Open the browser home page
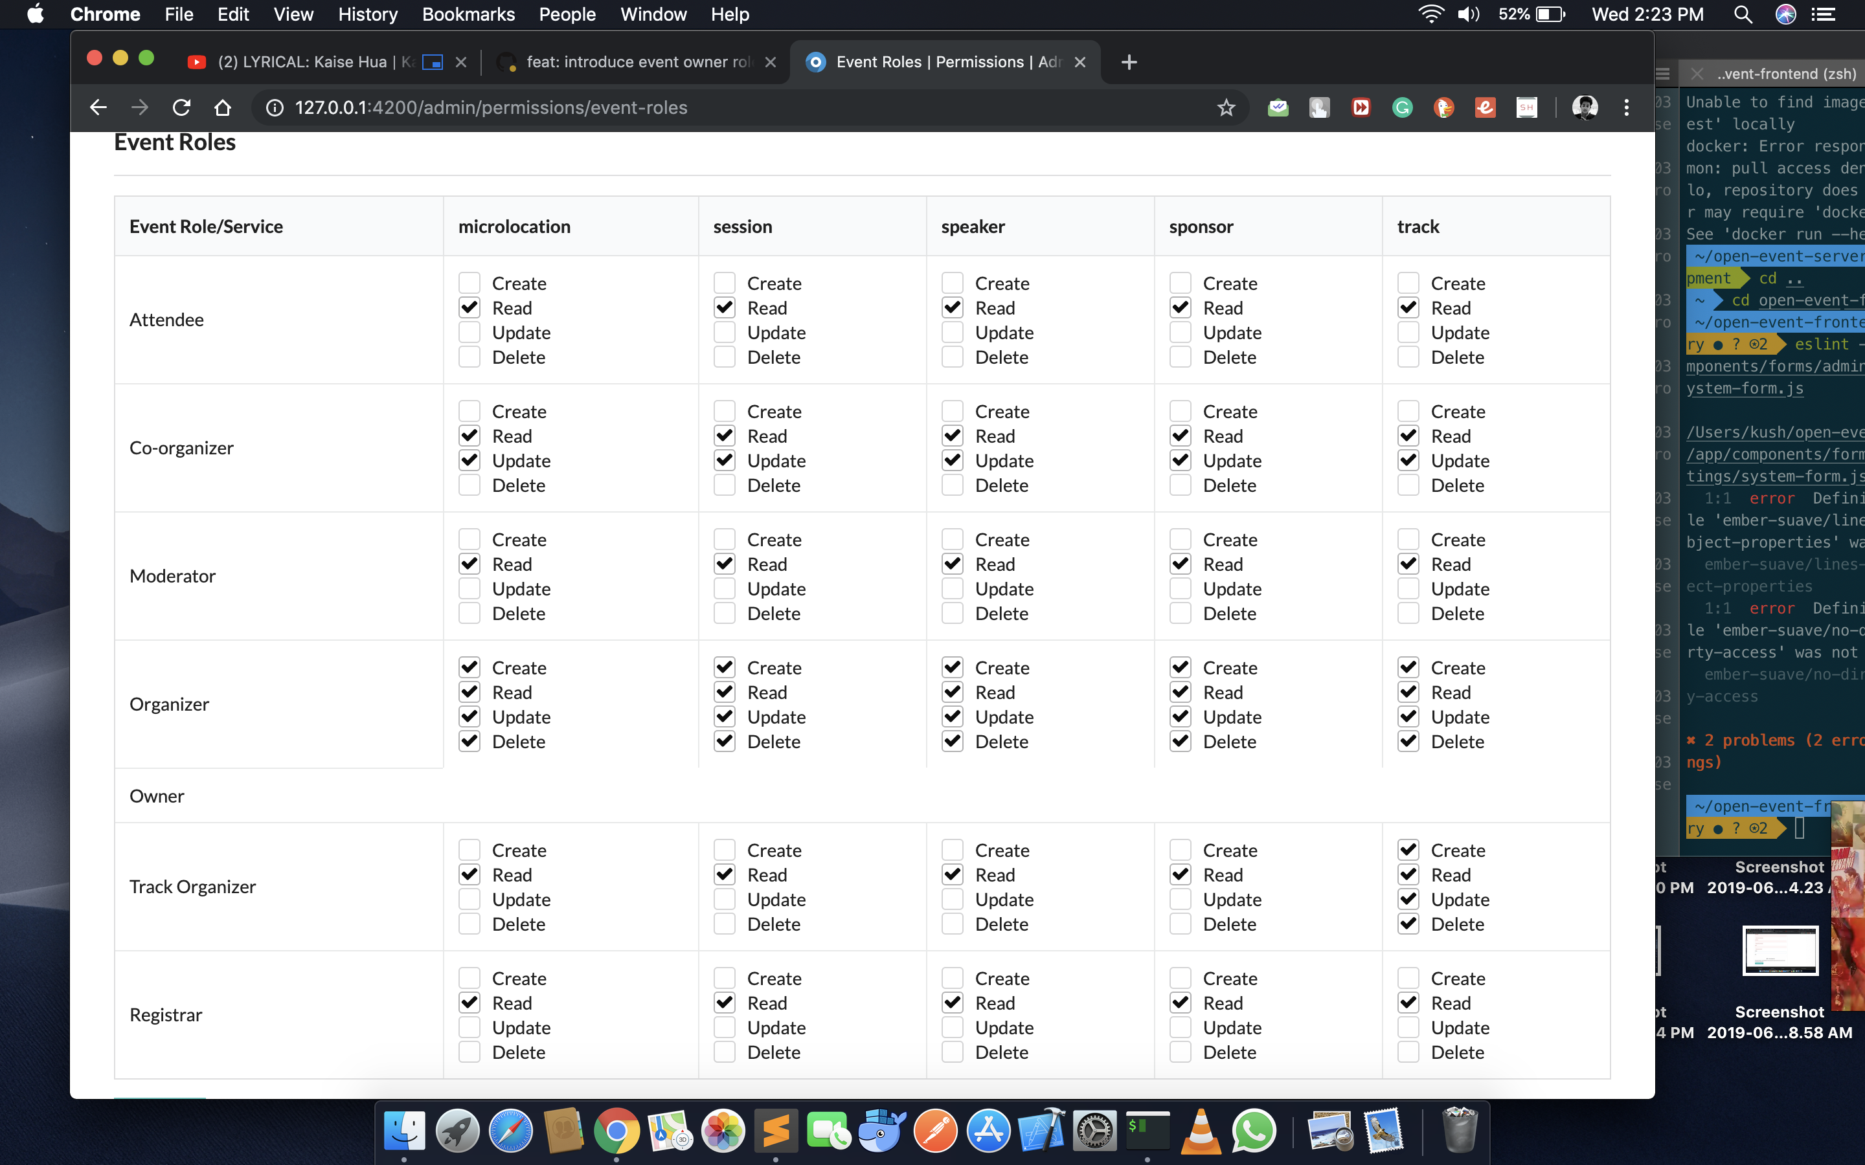Viewport: 1865px width, 1165px height. [223, 107]
